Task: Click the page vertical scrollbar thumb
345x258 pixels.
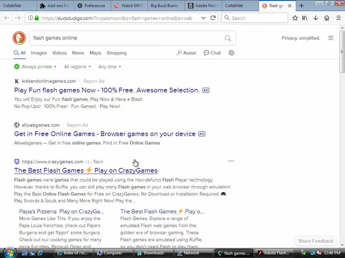Action: pyautogui.click(x=342, y=52)
